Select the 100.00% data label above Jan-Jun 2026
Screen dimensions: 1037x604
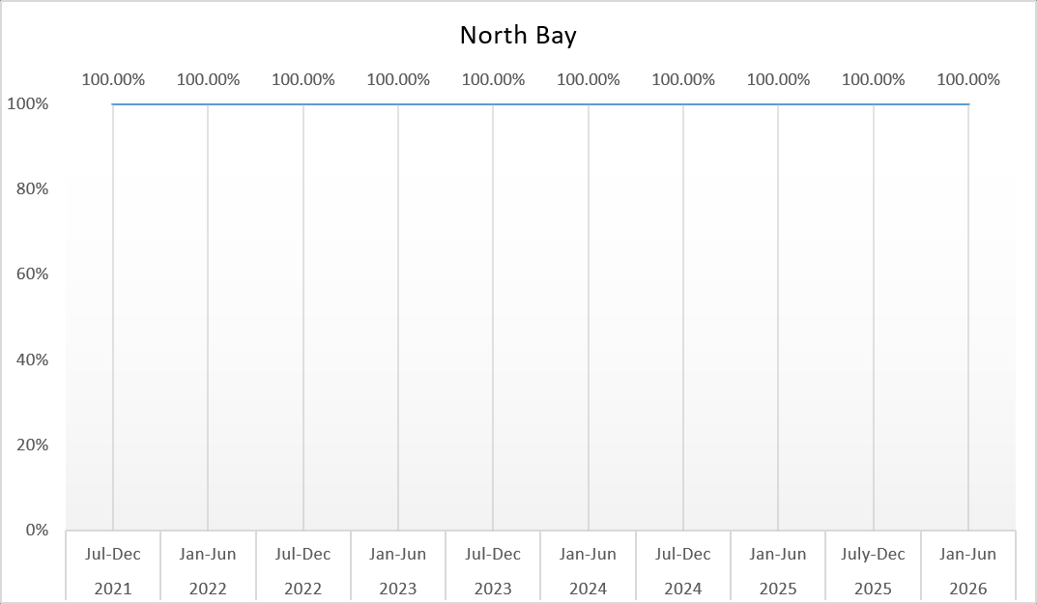[968, 80]
